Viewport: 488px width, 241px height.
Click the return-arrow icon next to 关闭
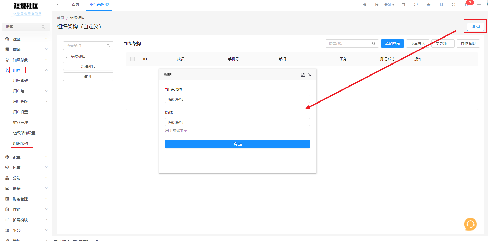pos(403,4)
